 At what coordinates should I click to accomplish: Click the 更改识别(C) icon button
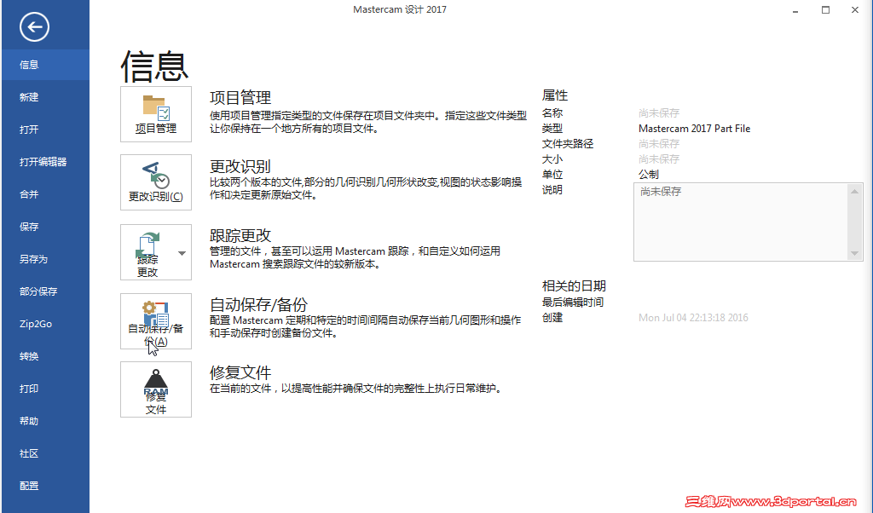[x=156, y=182]
